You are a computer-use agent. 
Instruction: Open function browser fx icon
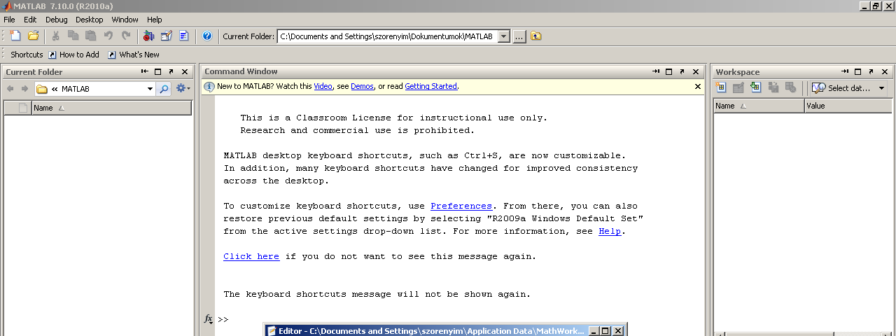(x=208, y=319)
